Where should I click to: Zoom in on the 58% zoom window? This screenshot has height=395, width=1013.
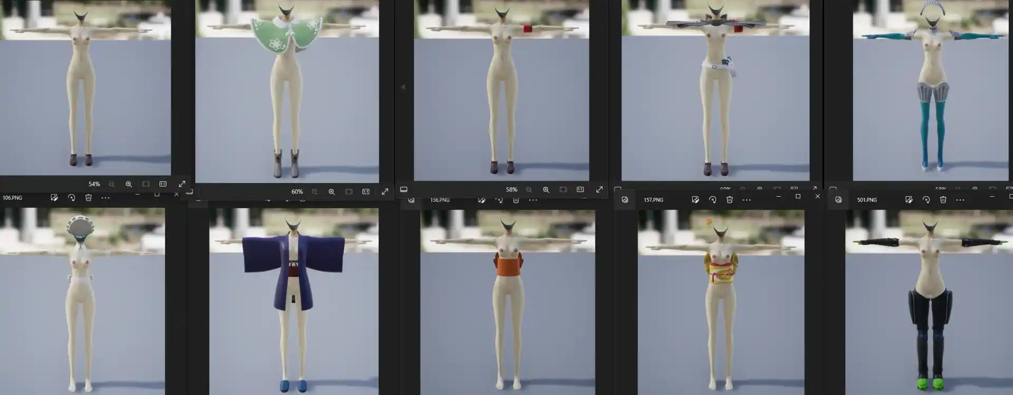(546, 189)
